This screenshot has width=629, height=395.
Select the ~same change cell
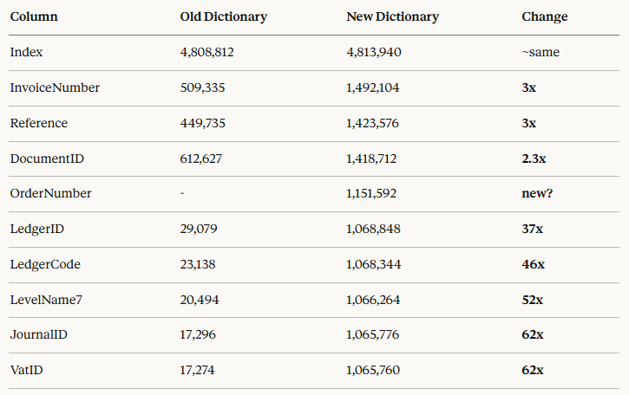[x=541, y=52]
